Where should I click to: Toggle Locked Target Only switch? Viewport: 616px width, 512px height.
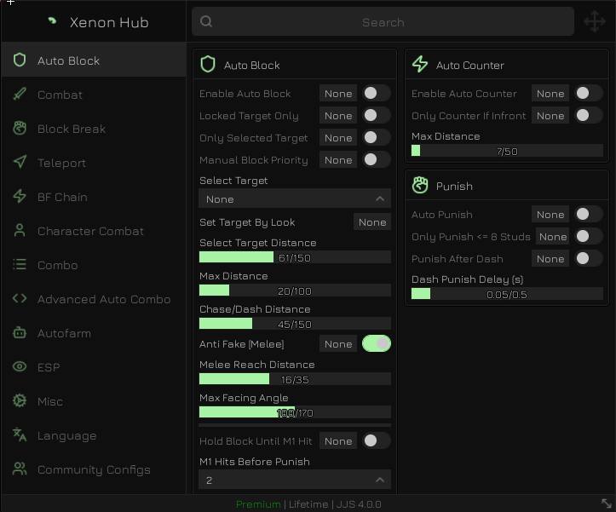click(x=377, y=115)
